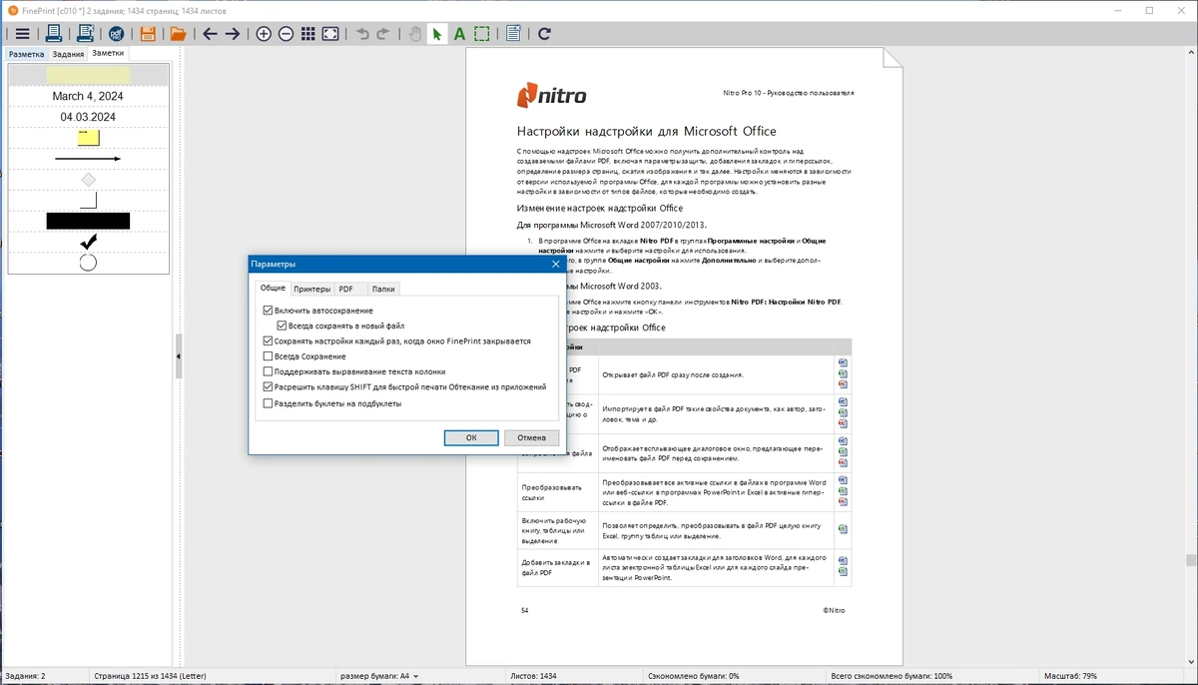The image size is (1198, 685).
Task: Uncheck saving settings when FinePrint window closes
Action: click(268, 341)
